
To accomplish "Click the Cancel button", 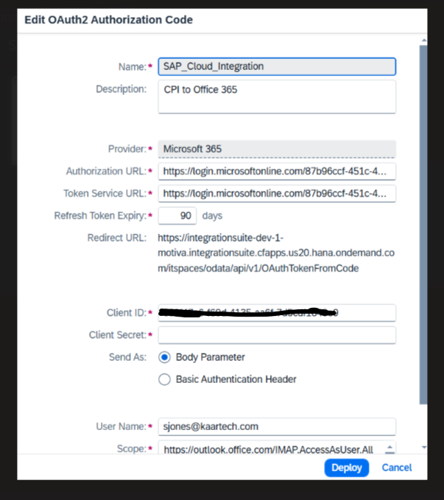I will [x=397, y=468].
